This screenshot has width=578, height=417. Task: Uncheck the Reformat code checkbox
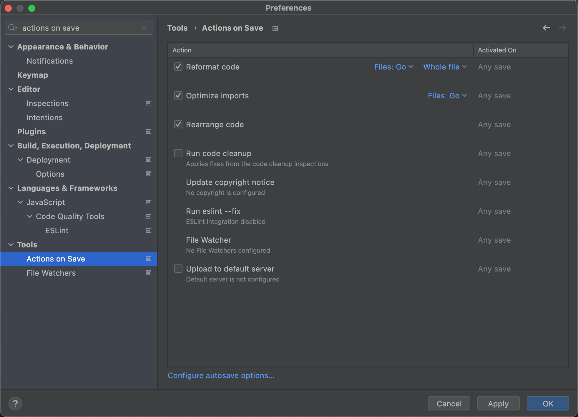[x=178, y=67]
